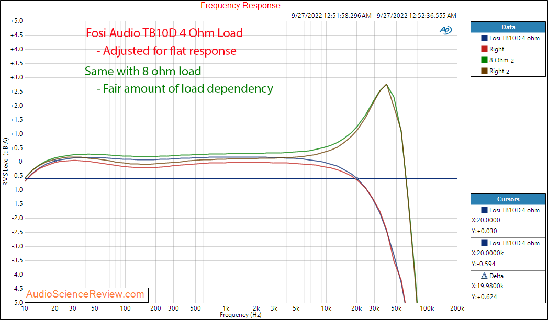The width and height of the screenshot is (548, 320).
Task: Click the '200k' x-axis tick label
Action: tap(457, 308)
